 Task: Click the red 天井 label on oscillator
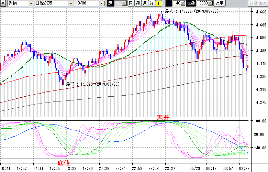(x=163, y=118)
